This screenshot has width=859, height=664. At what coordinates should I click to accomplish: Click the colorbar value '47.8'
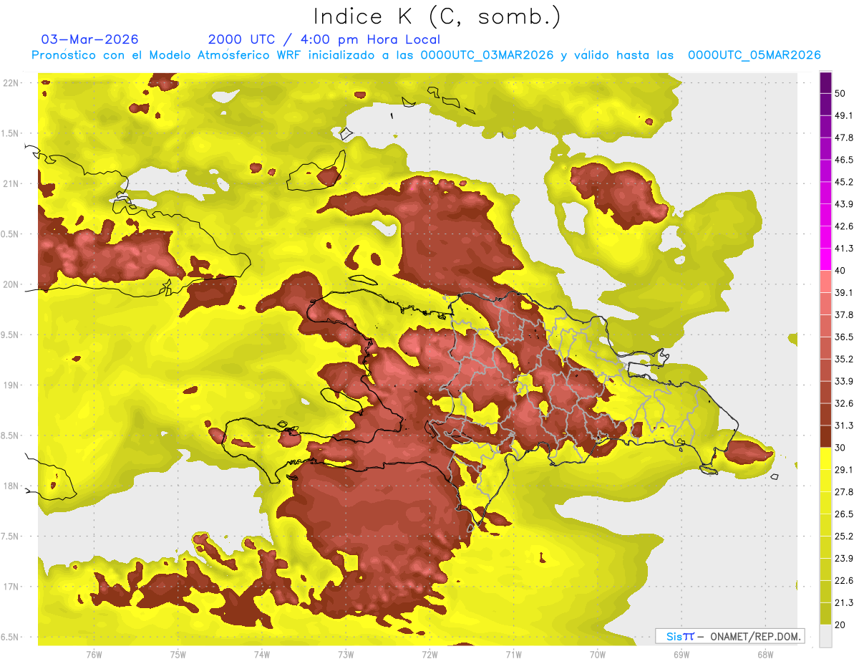[x=844, y=138]
